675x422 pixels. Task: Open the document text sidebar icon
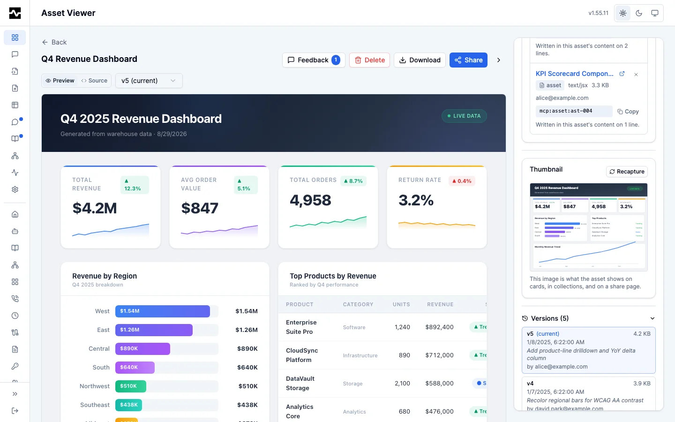pos(15,349)
